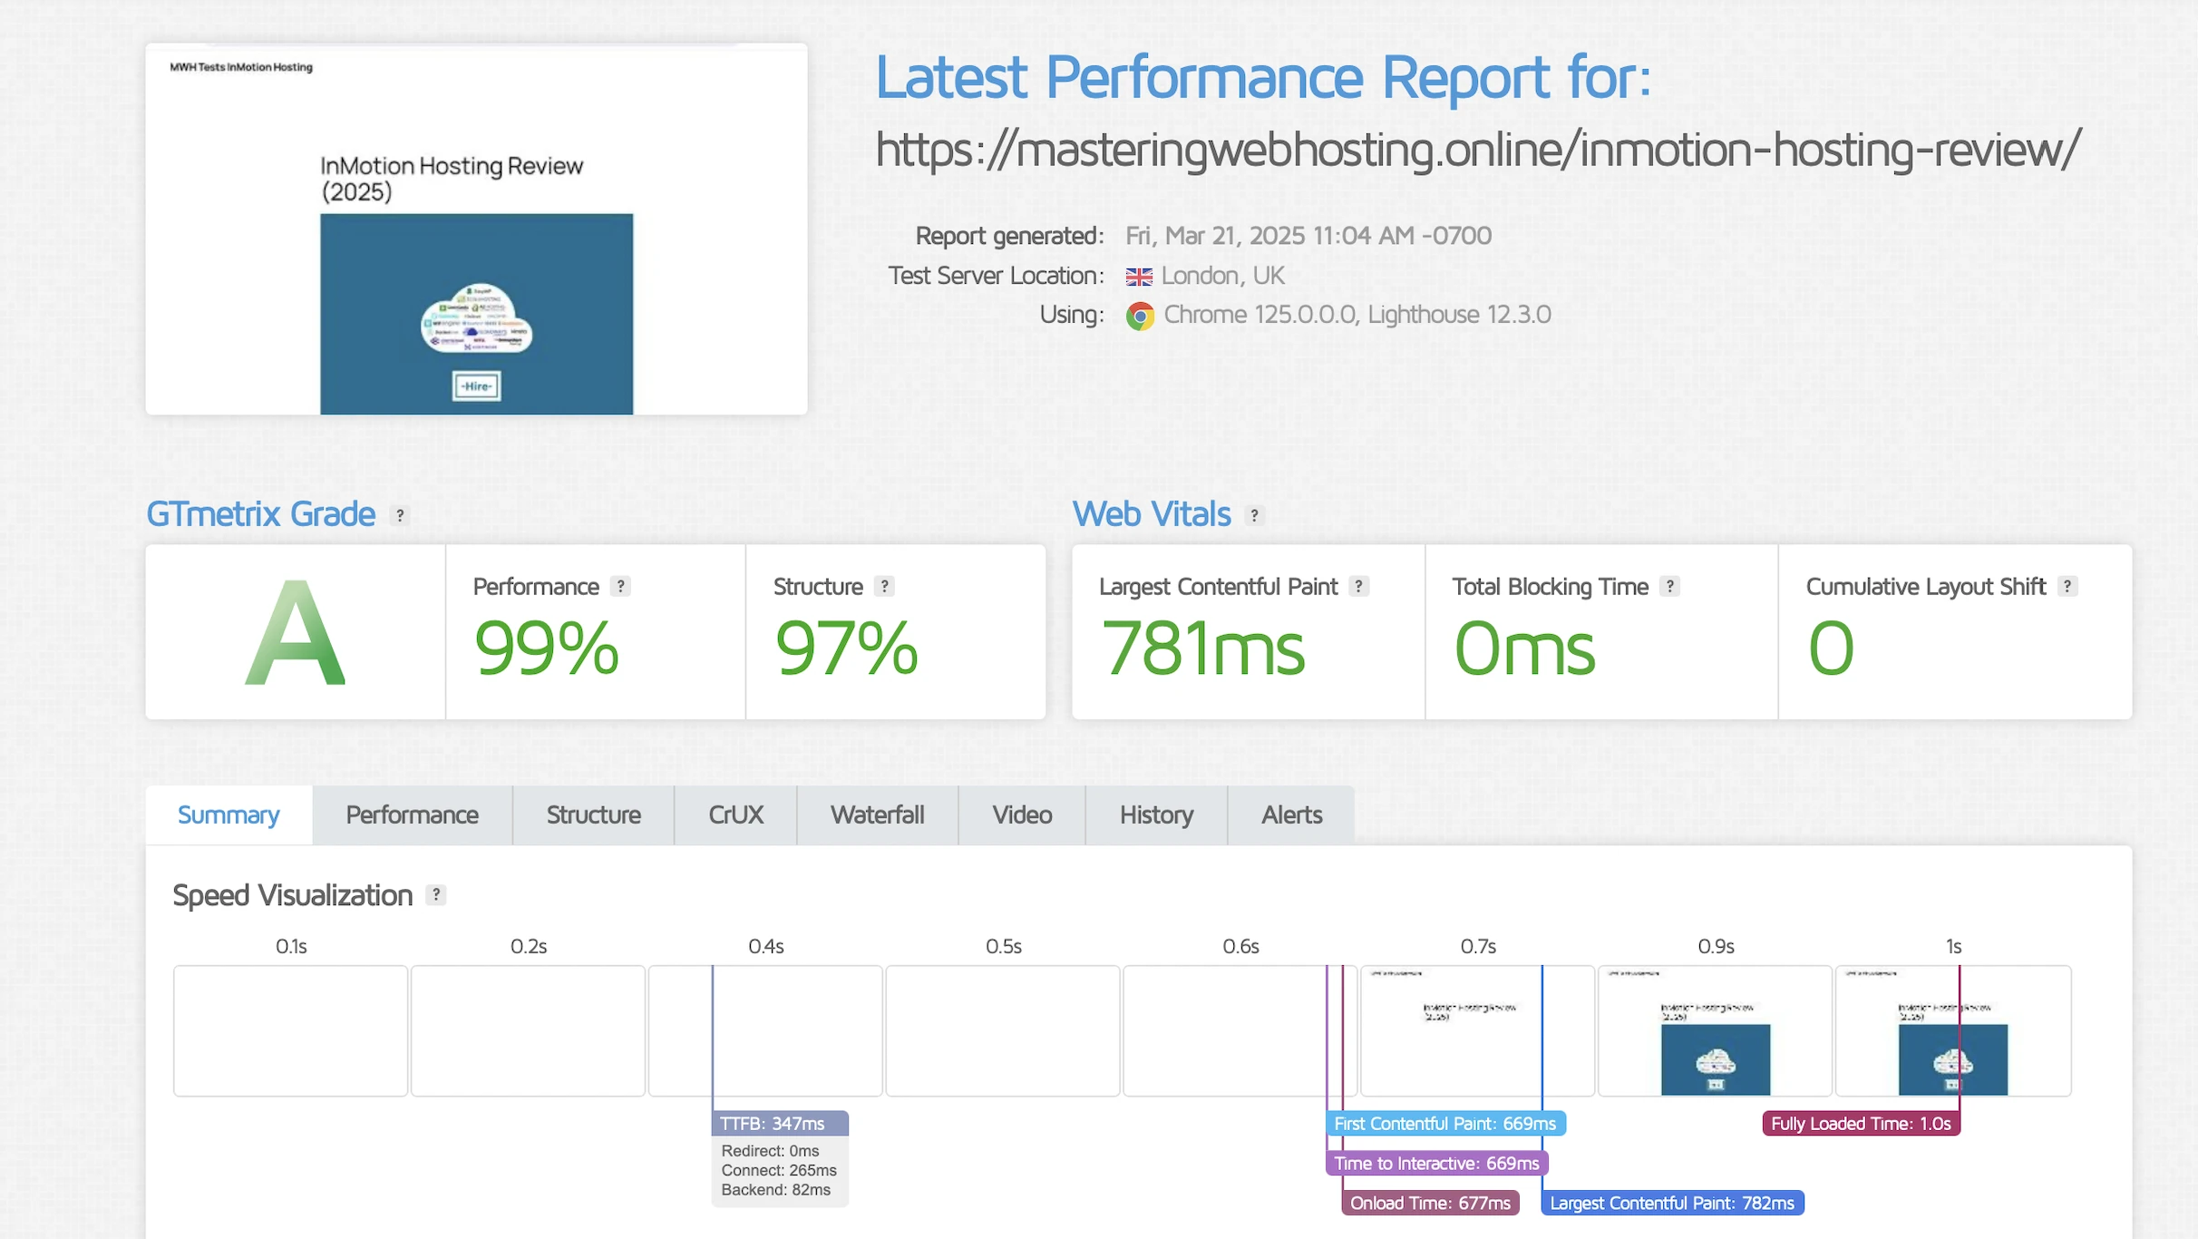Click the Chrome browser icon

tap(1140, 316)
